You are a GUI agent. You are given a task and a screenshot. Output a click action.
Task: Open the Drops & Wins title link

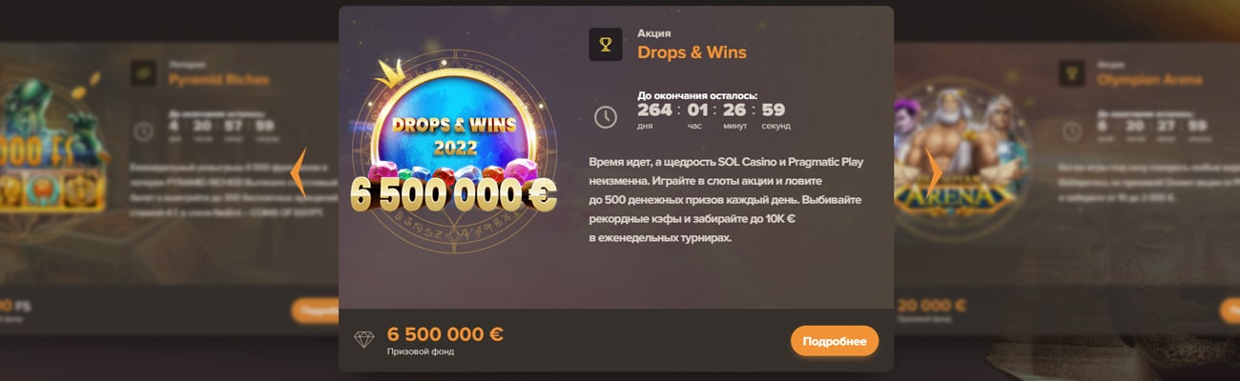click(x=692, y=52)
